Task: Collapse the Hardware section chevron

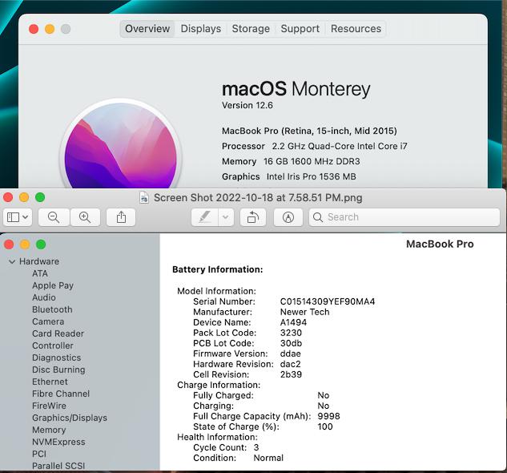Action: pyautogui.click(x=12, y=261)
